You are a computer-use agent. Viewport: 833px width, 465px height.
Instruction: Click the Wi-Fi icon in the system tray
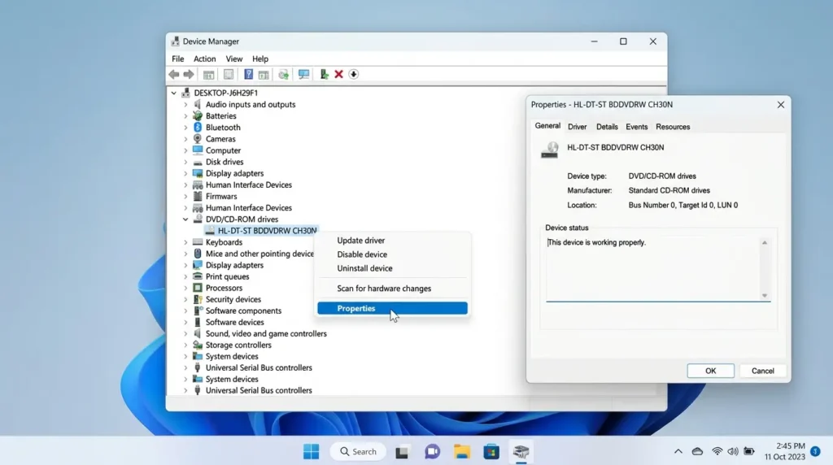click(x=717, y=452)
